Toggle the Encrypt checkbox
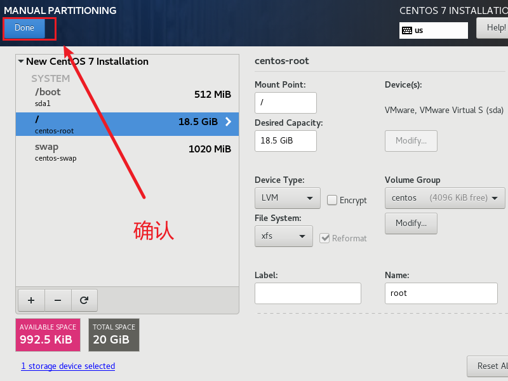 click(x=331, y=200)
